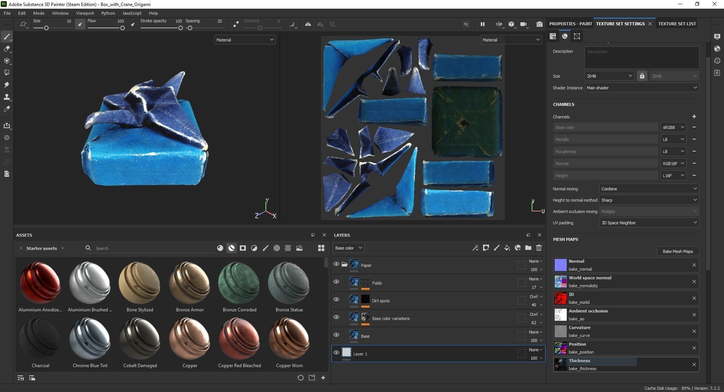Open the Python menu
The height and width of the screenshot is (392, 724).
click(108, 13)
